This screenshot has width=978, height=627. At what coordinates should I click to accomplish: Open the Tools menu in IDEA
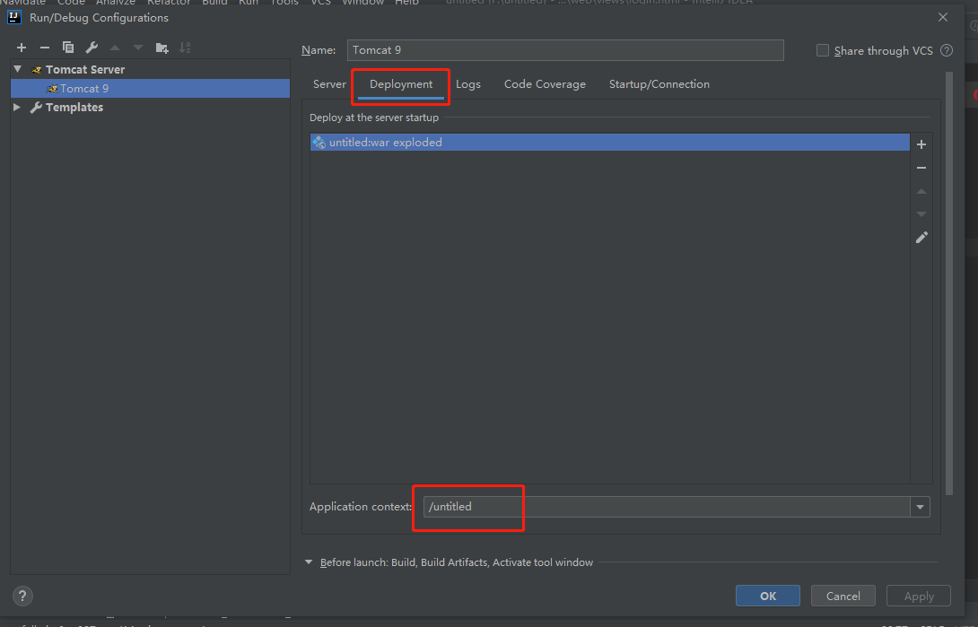pyautogui.click(x=284, y=3)
